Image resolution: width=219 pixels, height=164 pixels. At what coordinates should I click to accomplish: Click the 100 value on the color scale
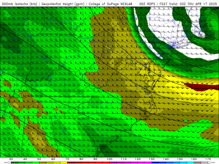(x=109, y=159)
